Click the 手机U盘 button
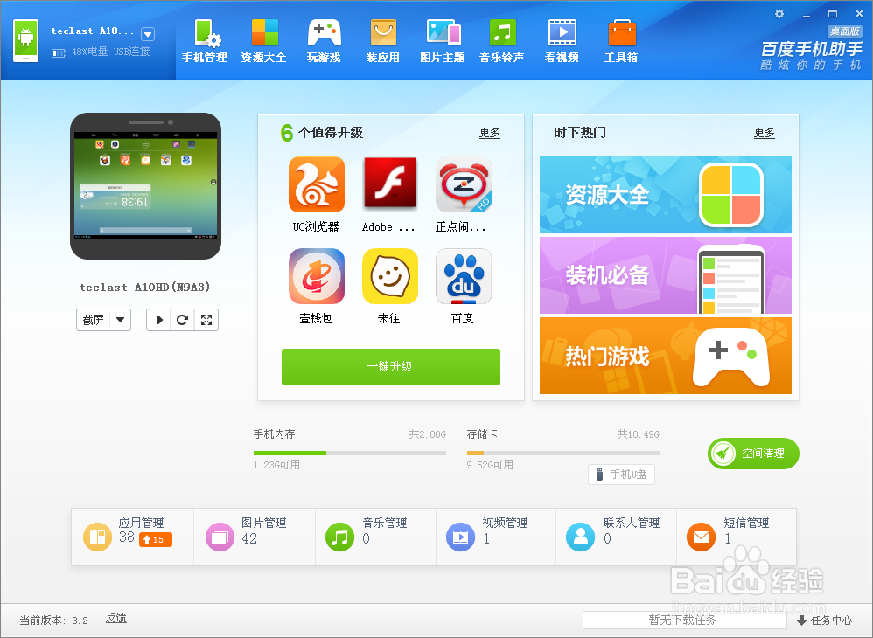Viewport: 873px width, 638px height. click(621, 475)
